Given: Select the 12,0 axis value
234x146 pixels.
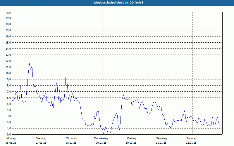Looking at the screenshot, I should click(8, 61).
